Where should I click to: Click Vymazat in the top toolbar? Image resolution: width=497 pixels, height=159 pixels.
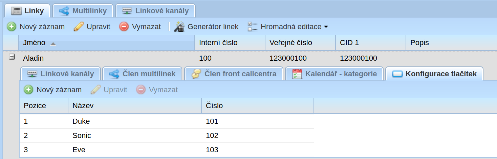(140, 26)
